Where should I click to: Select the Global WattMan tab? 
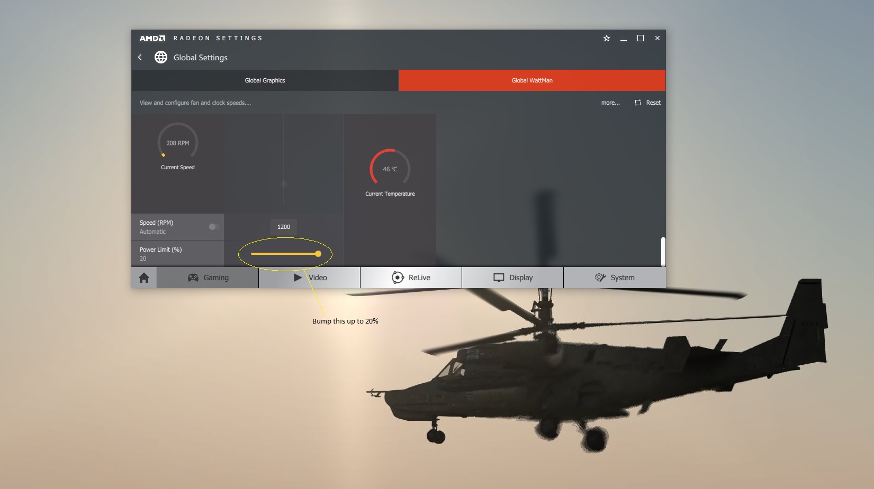[532, 80]
